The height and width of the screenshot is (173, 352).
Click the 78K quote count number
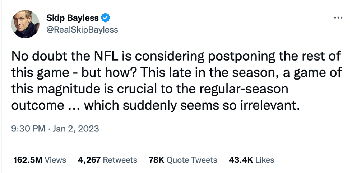tap(156, 160)
